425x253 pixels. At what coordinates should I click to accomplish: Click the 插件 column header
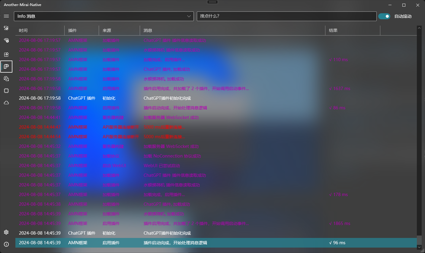coord(81,30)
